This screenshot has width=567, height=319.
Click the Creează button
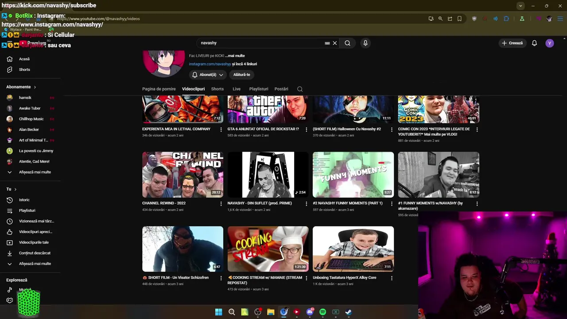click(512, 43)
